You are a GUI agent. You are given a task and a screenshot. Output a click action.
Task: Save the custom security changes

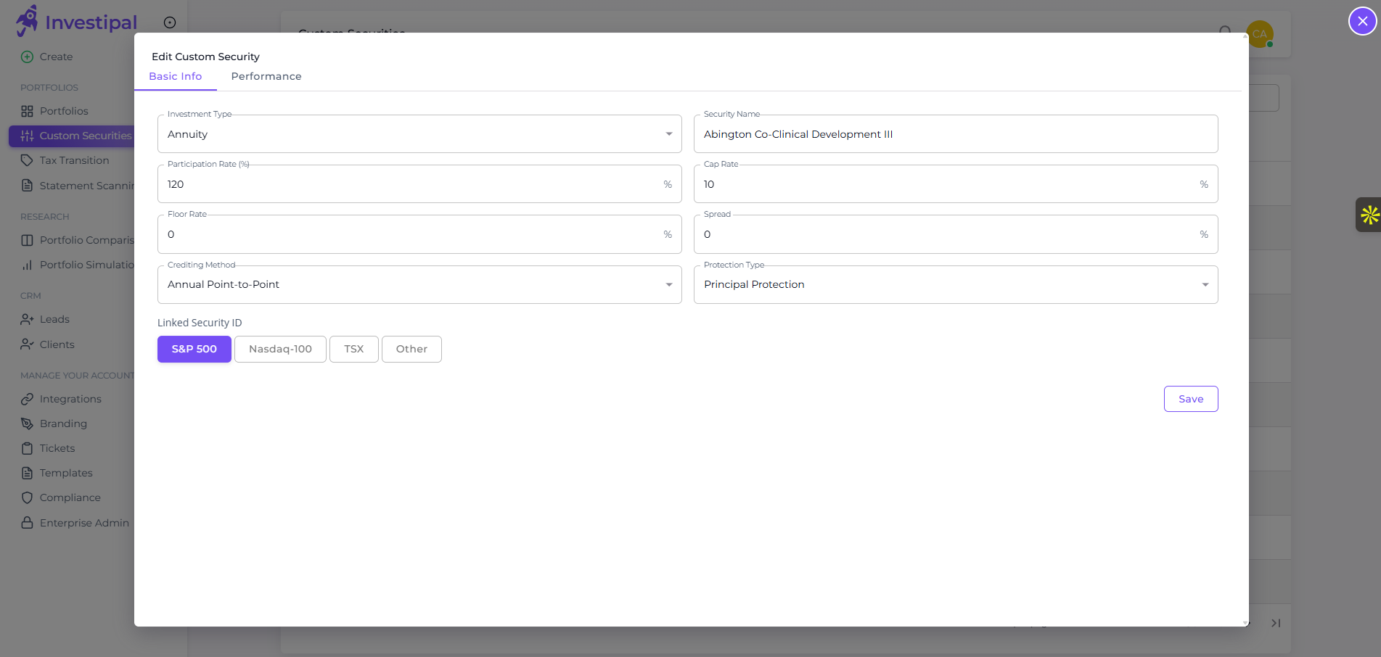[1190, 399]
